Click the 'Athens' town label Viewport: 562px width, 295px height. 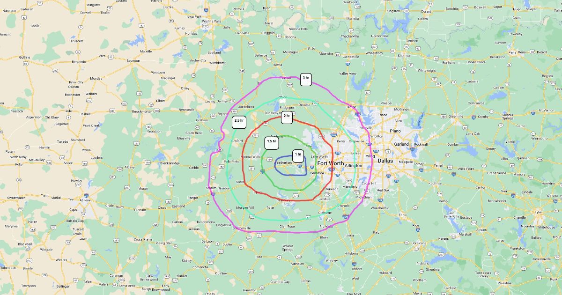(x=481, y=230)
